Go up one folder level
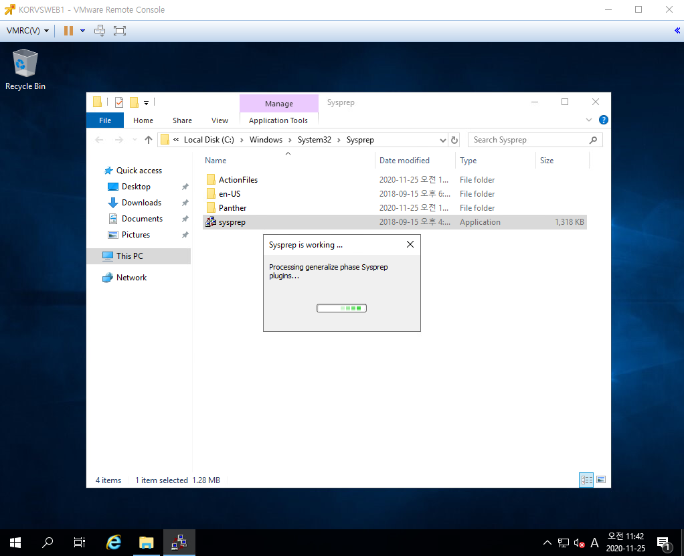 [149, 140]
